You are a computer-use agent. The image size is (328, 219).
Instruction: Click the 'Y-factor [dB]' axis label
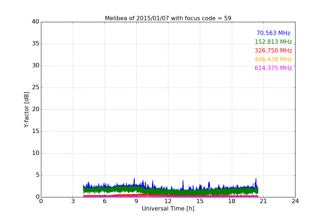pyautogui.click(x=27, y=109)
